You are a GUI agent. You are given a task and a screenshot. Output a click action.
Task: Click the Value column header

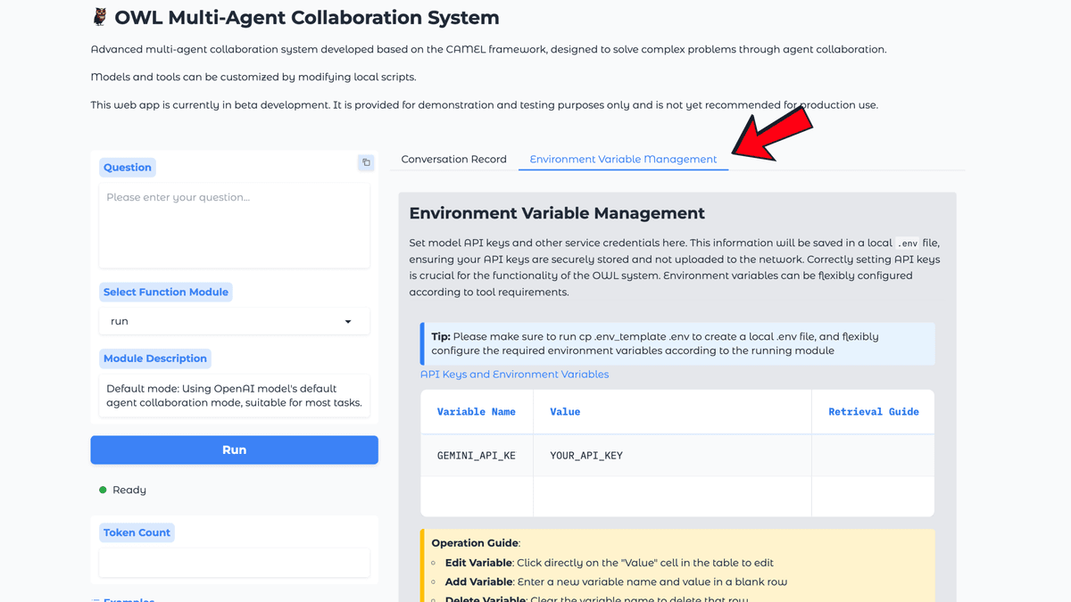coord(565,412)
